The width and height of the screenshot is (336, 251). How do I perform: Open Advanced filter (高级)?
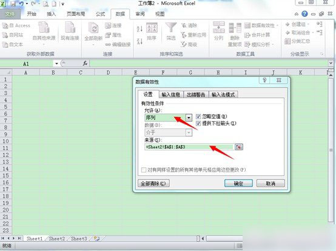pos(189,44)
